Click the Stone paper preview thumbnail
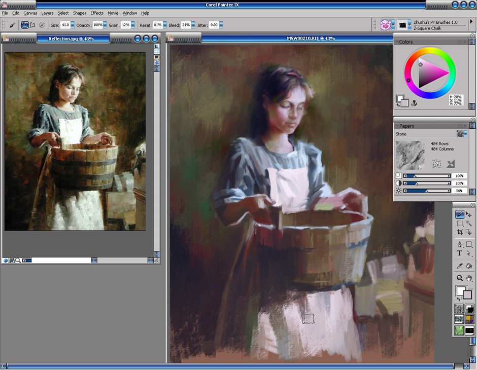 (x=410, y=155)
